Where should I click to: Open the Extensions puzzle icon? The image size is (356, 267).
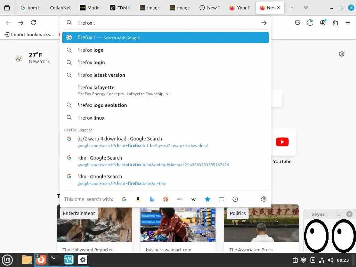[x=335, y=23]
